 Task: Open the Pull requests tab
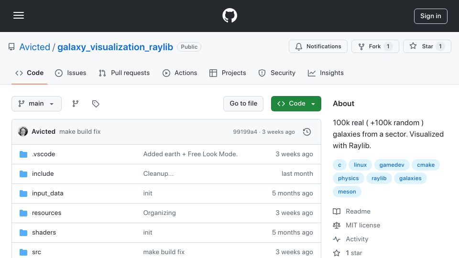(x=124, y=73)
